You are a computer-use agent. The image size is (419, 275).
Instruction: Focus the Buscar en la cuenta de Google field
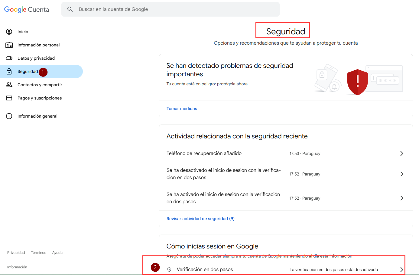[x=171, y=9]
